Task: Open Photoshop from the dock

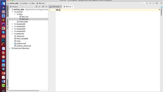Action: click(x=3, y=40)
